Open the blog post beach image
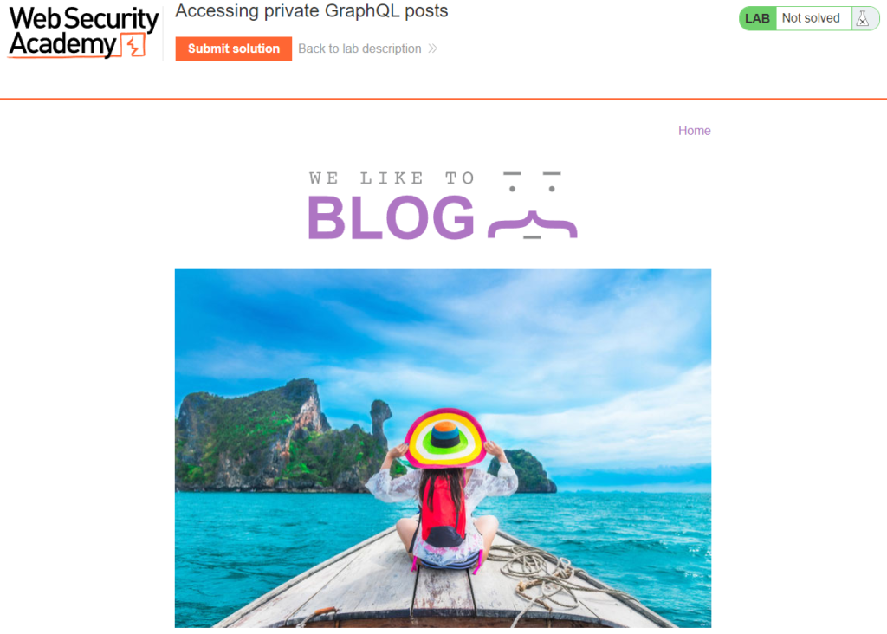Viewport: 887px width, 634px height. click(443, 448)
